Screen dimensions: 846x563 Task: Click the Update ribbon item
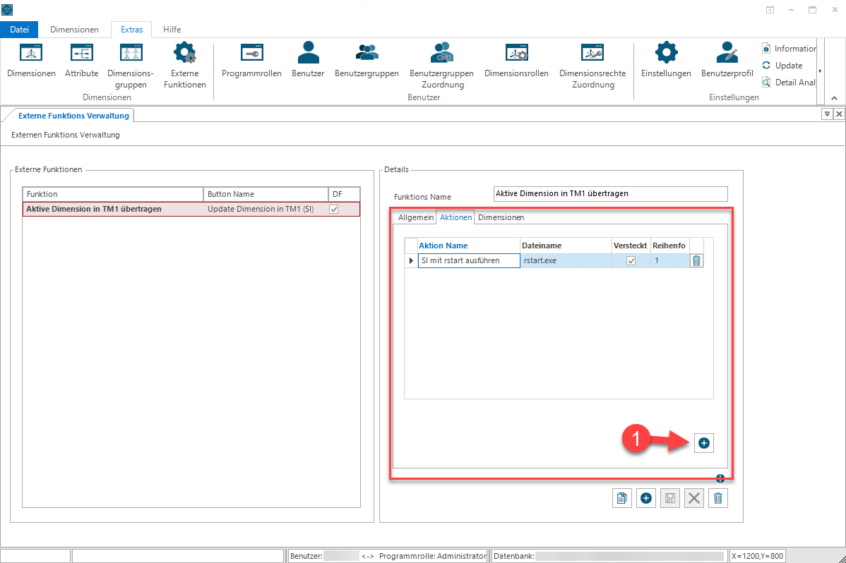782,65
